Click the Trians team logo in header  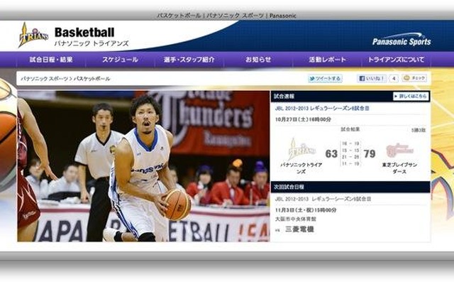[33, 35]
